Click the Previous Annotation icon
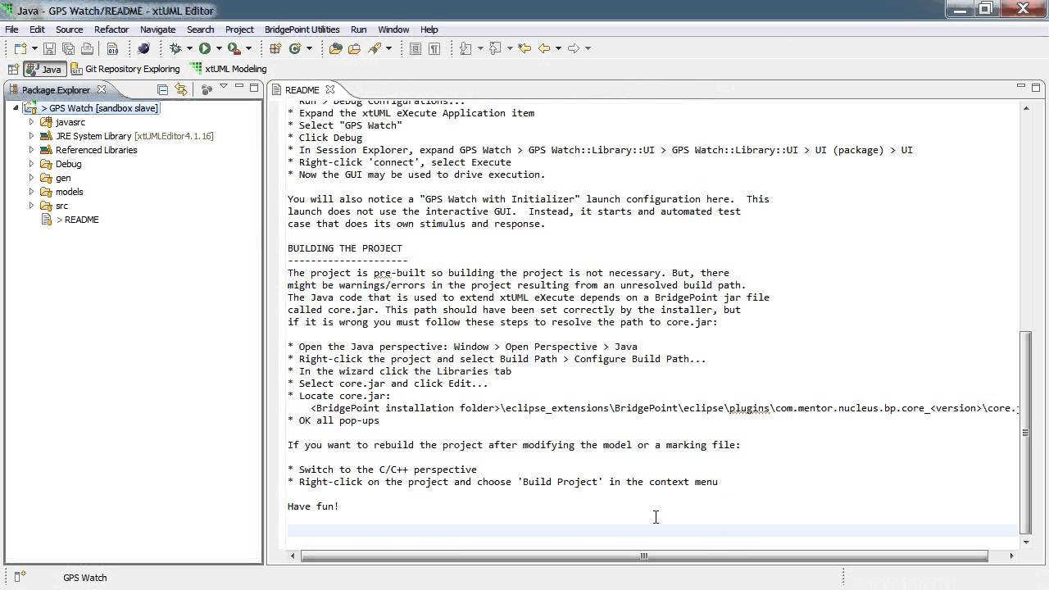Viewport: 1049px width, 590px height. tap(495, 48)
